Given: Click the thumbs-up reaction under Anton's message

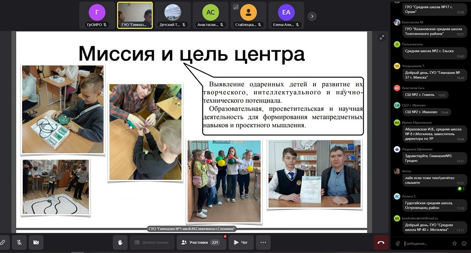Looking at the screenshot, I should click(x=460, y=188).
